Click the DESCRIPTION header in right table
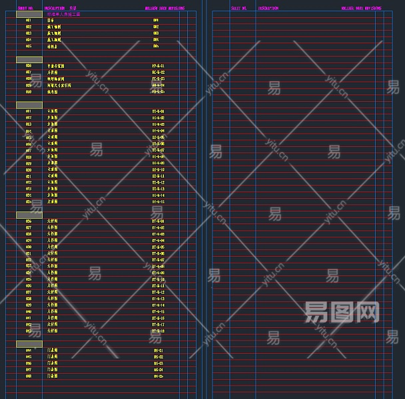405x399 pixels. click(268, 9)
